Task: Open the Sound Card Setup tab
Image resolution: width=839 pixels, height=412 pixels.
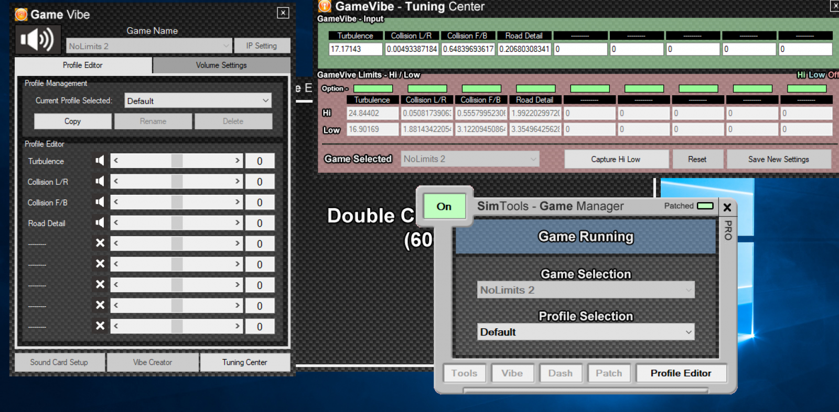Action: (x=59, y=362)
